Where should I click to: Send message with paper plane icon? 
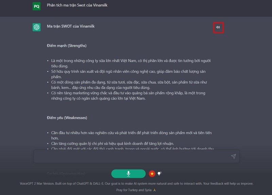234,156
